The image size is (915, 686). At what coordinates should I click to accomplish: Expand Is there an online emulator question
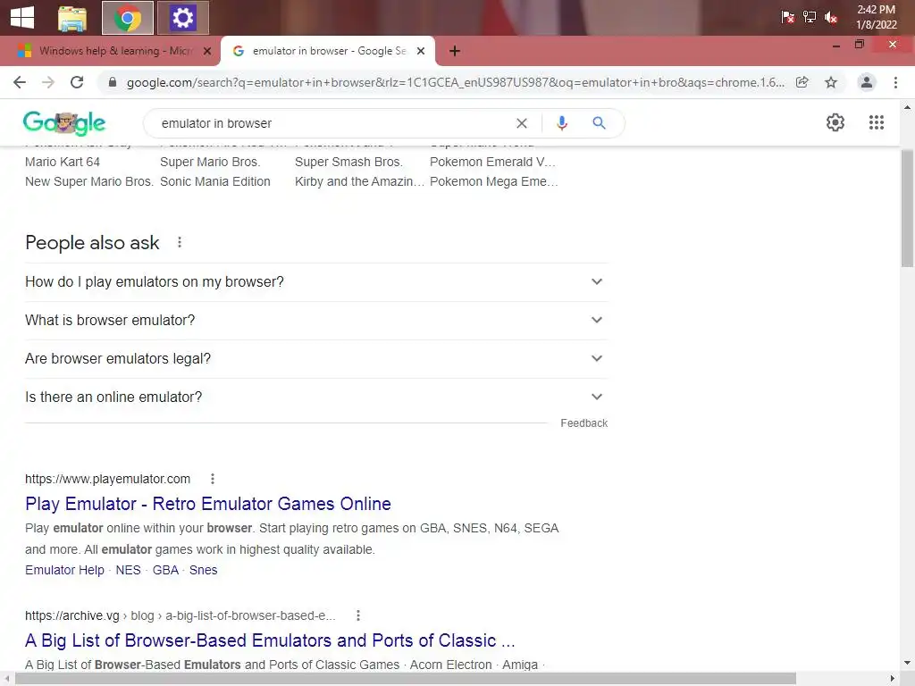click(x=316, y=397)
